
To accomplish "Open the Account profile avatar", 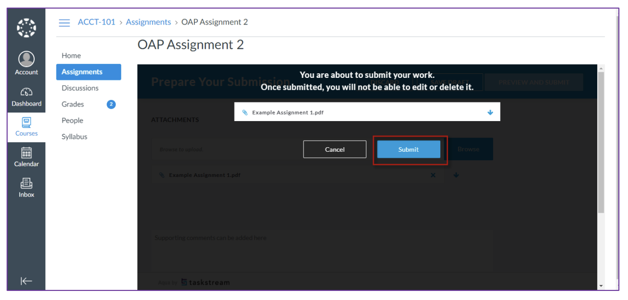I will tap(26, 59).
